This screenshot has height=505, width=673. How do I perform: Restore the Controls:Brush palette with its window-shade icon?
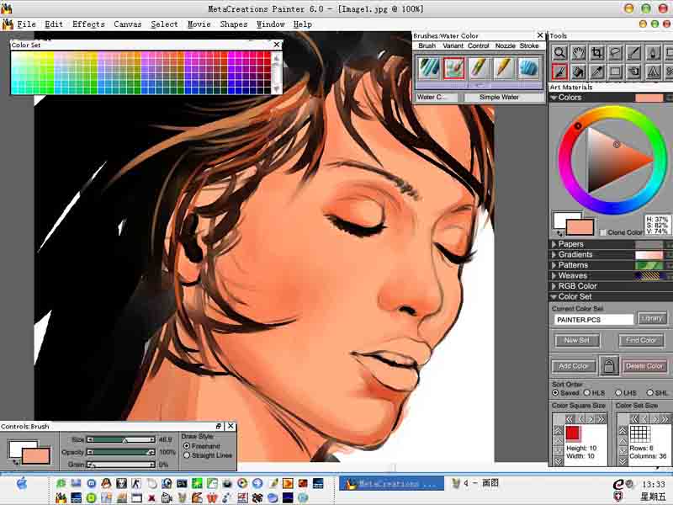pyautogui.click(x=219, y=426)
